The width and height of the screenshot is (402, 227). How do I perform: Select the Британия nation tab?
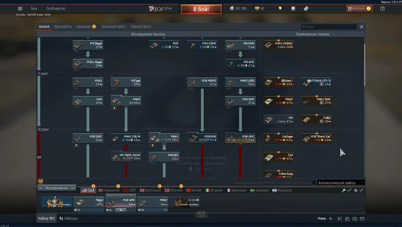pos(150,190)
